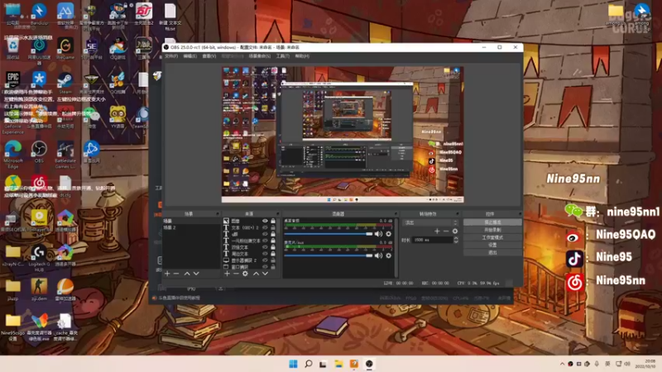Add a new source with plus icon

pos(227,274)
